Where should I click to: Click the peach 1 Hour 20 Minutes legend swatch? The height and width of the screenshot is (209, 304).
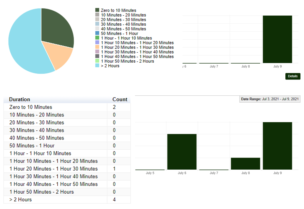97,47
